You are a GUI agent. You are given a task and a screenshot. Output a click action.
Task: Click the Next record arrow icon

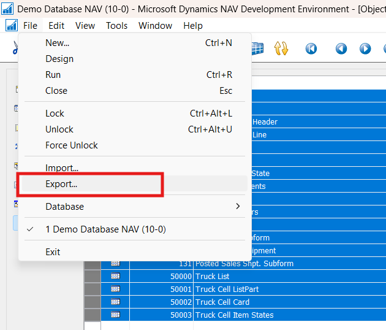[365, 48]
